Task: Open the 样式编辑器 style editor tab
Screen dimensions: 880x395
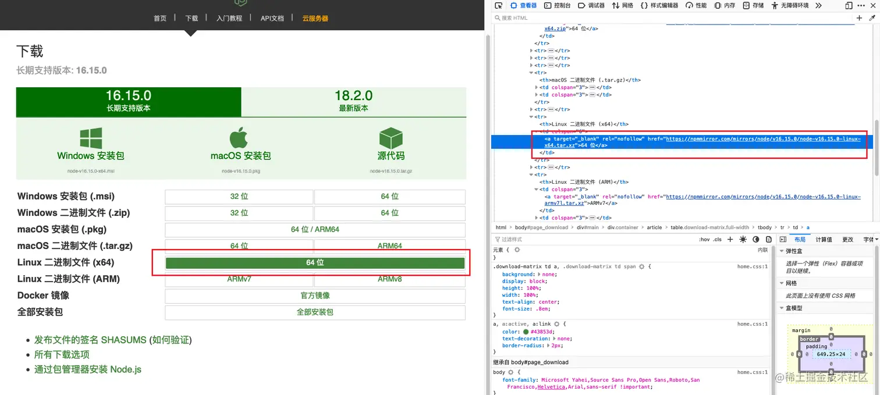Action: [x=659, y=5]
